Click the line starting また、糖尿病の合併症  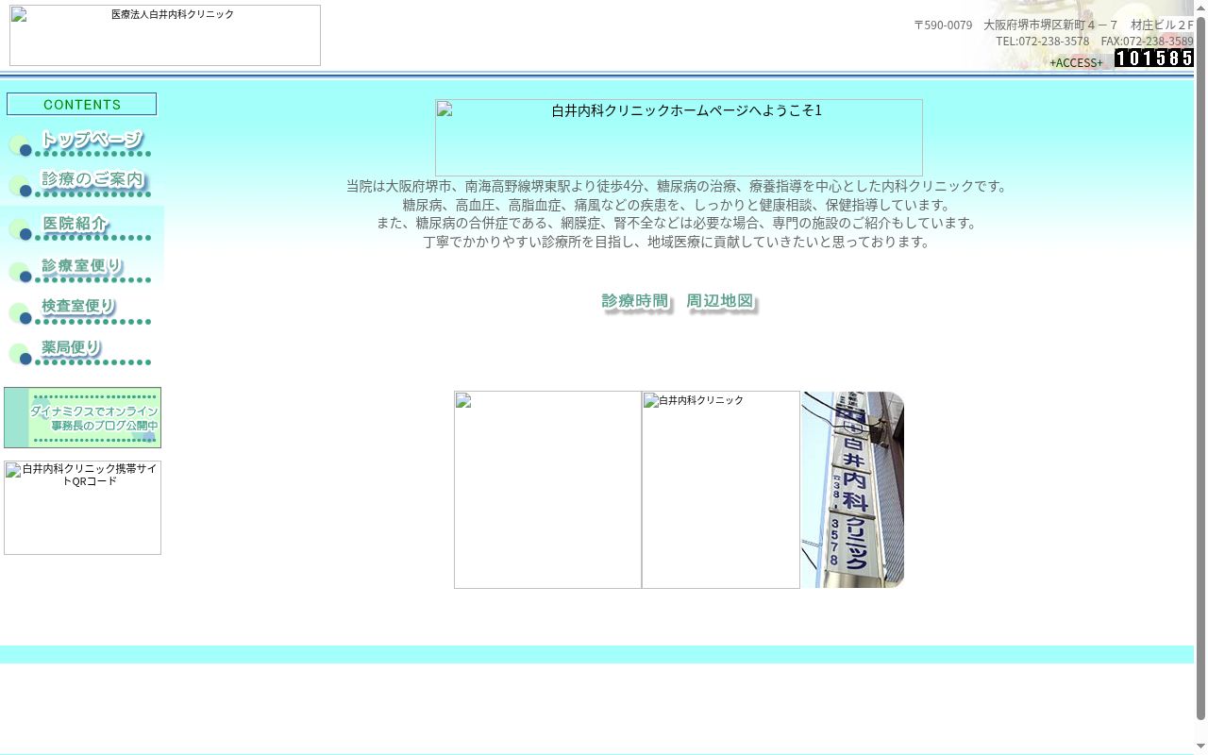679,223
